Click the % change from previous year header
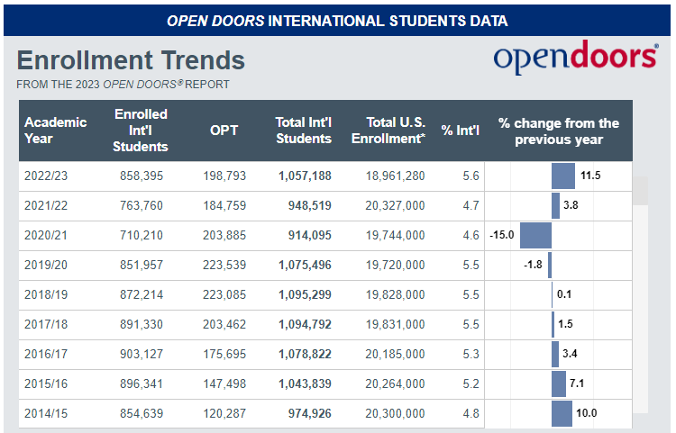The height and width of the screenshot is (433, 676). (558, 131)
